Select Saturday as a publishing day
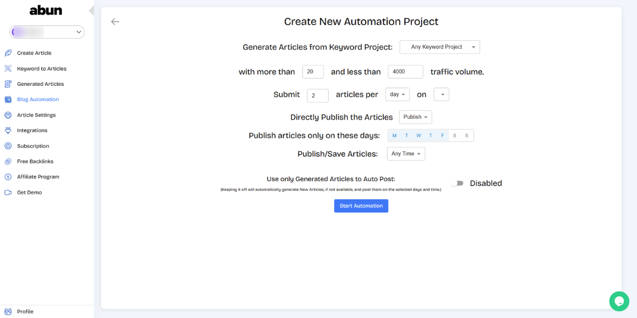637x318 pixels. coord(454,135)
